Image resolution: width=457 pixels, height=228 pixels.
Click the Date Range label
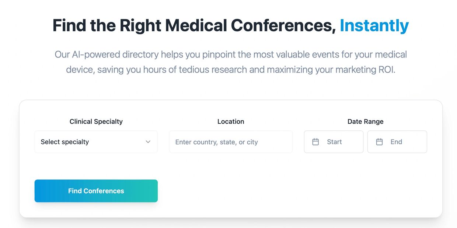pos(365,122)
